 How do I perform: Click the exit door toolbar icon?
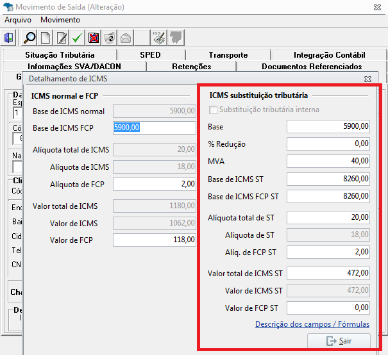point(9,38)
